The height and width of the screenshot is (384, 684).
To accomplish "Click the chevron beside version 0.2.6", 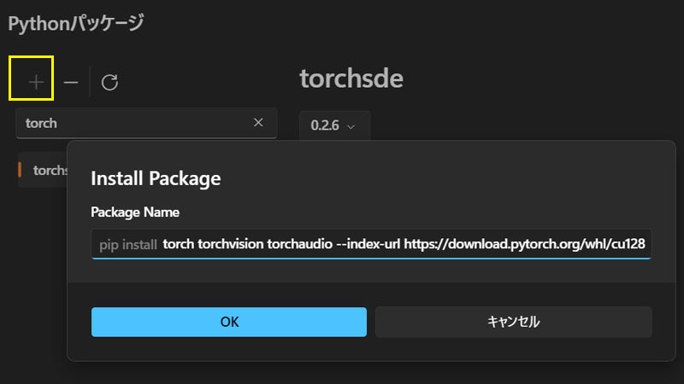I will [x=351, y=126].
